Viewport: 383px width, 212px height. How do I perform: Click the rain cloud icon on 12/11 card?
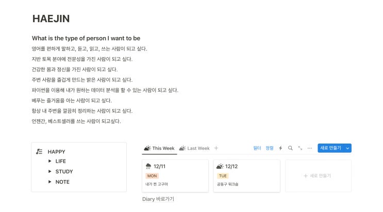tap(148, 166)
